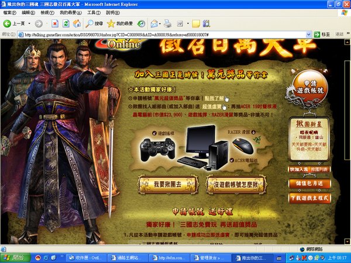
Task: Click the yellow note toolbar icon
Action: click(195, 23)
